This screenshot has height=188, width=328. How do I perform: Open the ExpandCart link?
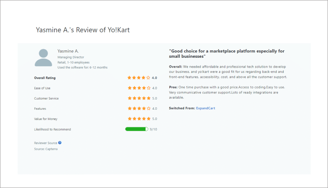coord(205,108)
